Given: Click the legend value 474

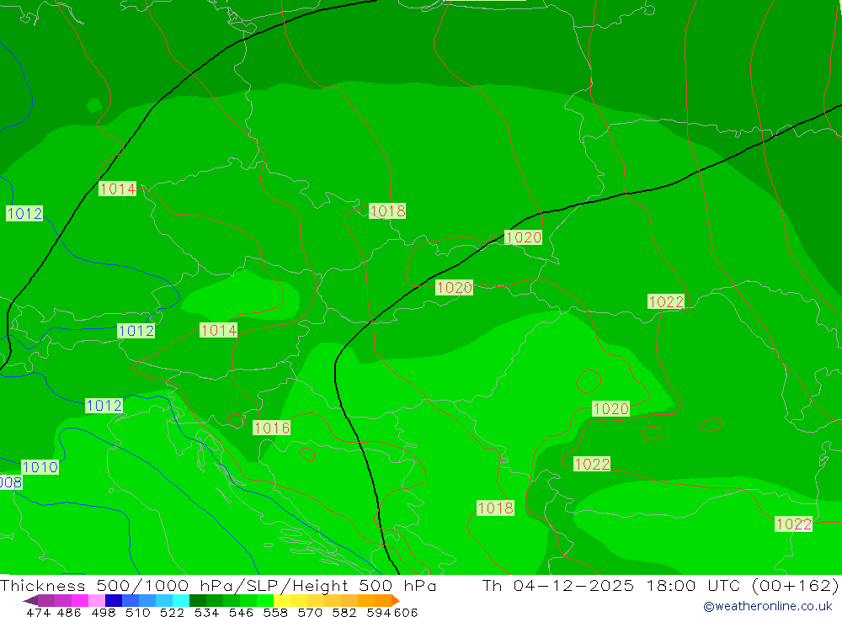Looking at the screenshot, I should [x=38, y=613].
